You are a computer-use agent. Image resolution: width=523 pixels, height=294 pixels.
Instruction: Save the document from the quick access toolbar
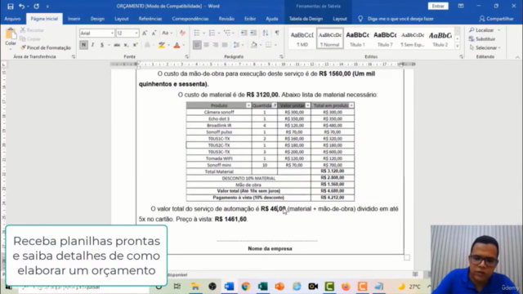click(x=11, y=6)
